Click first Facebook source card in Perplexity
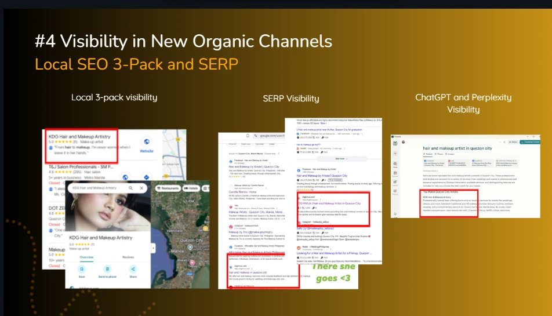Screen dimensions: 552x316 434,163
